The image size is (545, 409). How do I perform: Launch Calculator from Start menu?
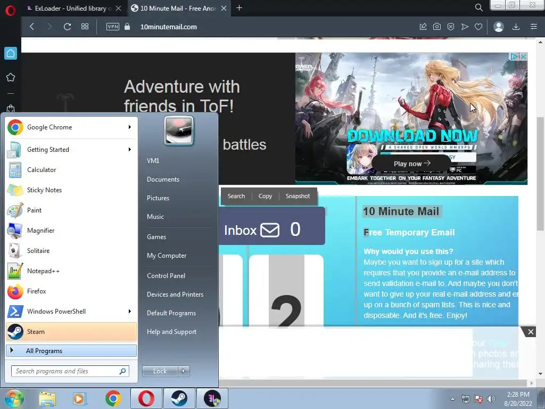[71, 170]
